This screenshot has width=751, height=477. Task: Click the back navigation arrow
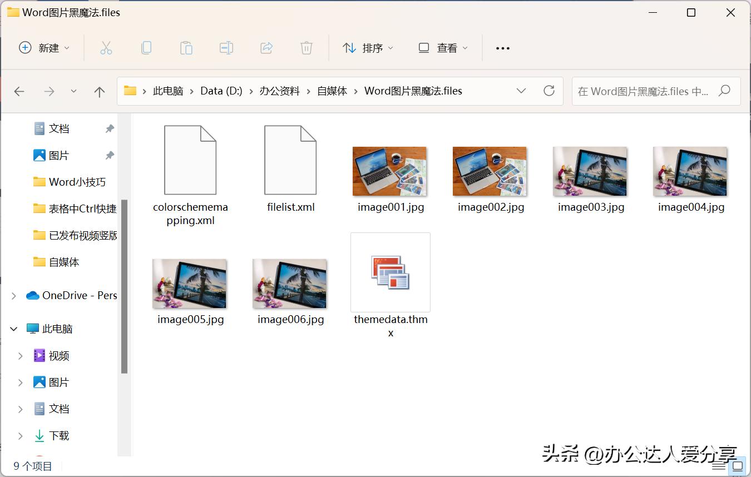(x=19, y=91)
